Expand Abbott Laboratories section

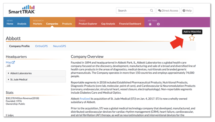(x=36, y=73)
